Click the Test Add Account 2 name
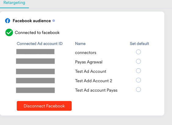 94,81
